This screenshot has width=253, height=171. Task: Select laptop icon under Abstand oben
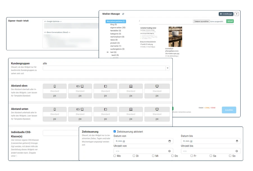pyautogui.click(x=131, y=86)
